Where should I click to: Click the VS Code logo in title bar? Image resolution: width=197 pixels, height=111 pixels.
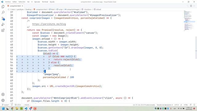coord(2,2)
